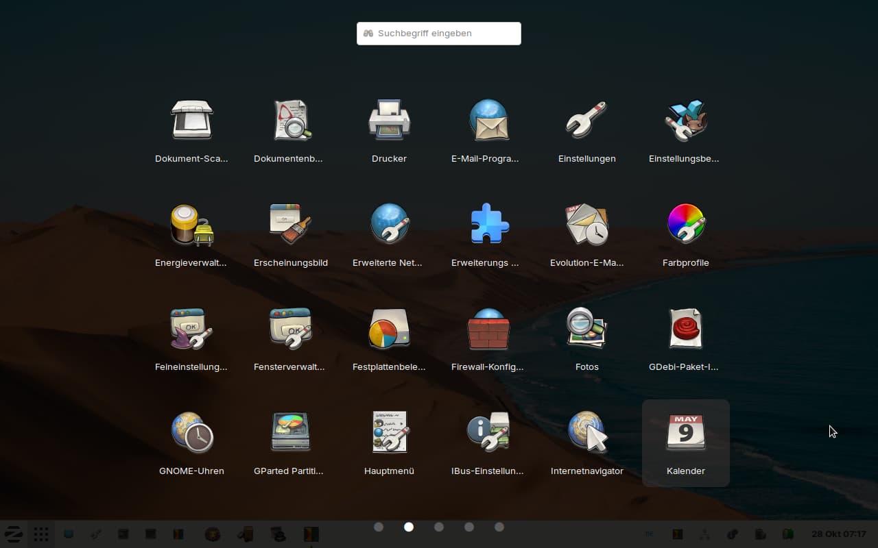The width and height of the screenshot is (878, 548).
Task: Launch the Internetnavigator browser
Action: click(586, 433)
